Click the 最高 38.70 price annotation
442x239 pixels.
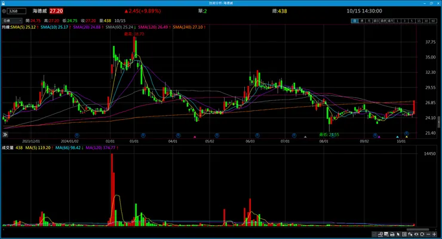tap(134, 34)
